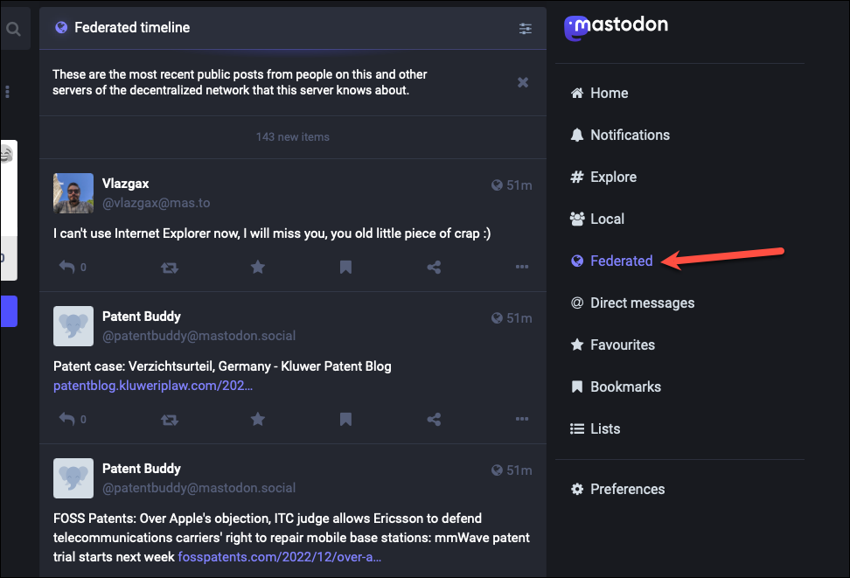Go to Notifications in the sidebar
The width and height of the screenshot is (850, 578).
[620, 135]
